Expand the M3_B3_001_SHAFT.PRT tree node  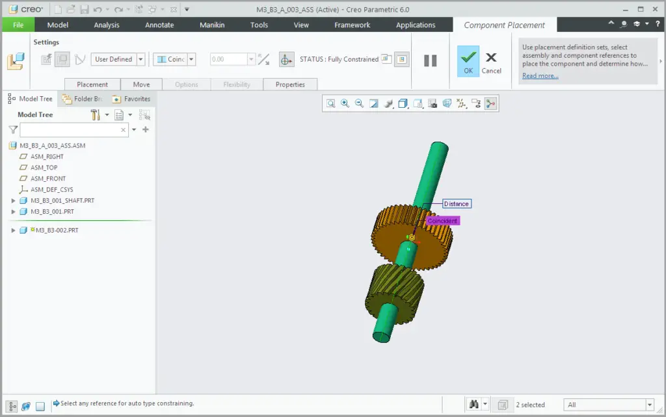(x=13, y=201)
